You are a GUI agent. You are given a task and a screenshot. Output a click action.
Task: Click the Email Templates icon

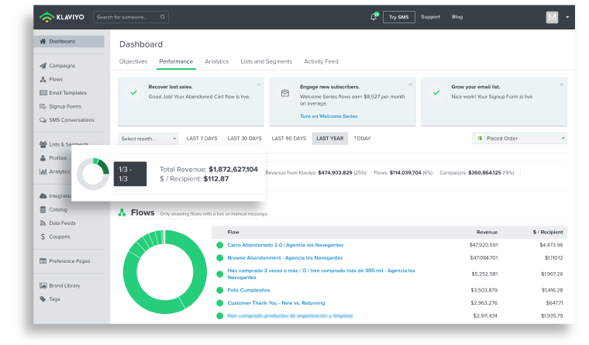click(43, 93)
